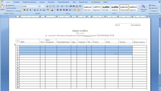Click the Квалификация header cell

click(x=63, y=41)
